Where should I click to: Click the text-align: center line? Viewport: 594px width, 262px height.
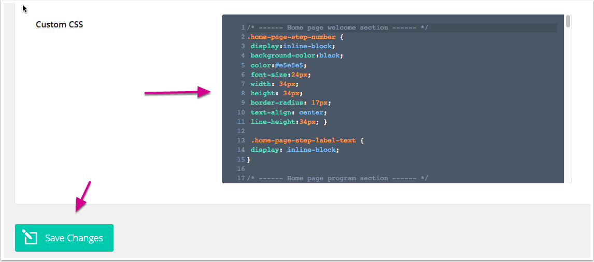tap(289, 112)
